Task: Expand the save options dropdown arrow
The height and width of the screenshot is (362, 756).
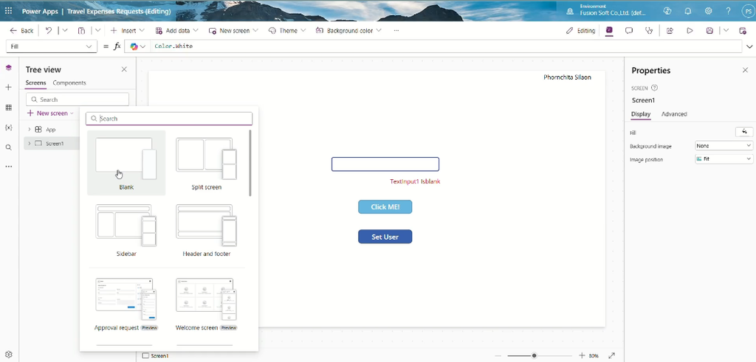Action: tap(726, 30)
